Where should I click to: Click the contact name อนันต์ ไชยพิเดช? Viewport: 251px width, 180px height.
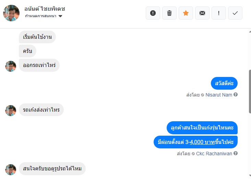[45, 9]
